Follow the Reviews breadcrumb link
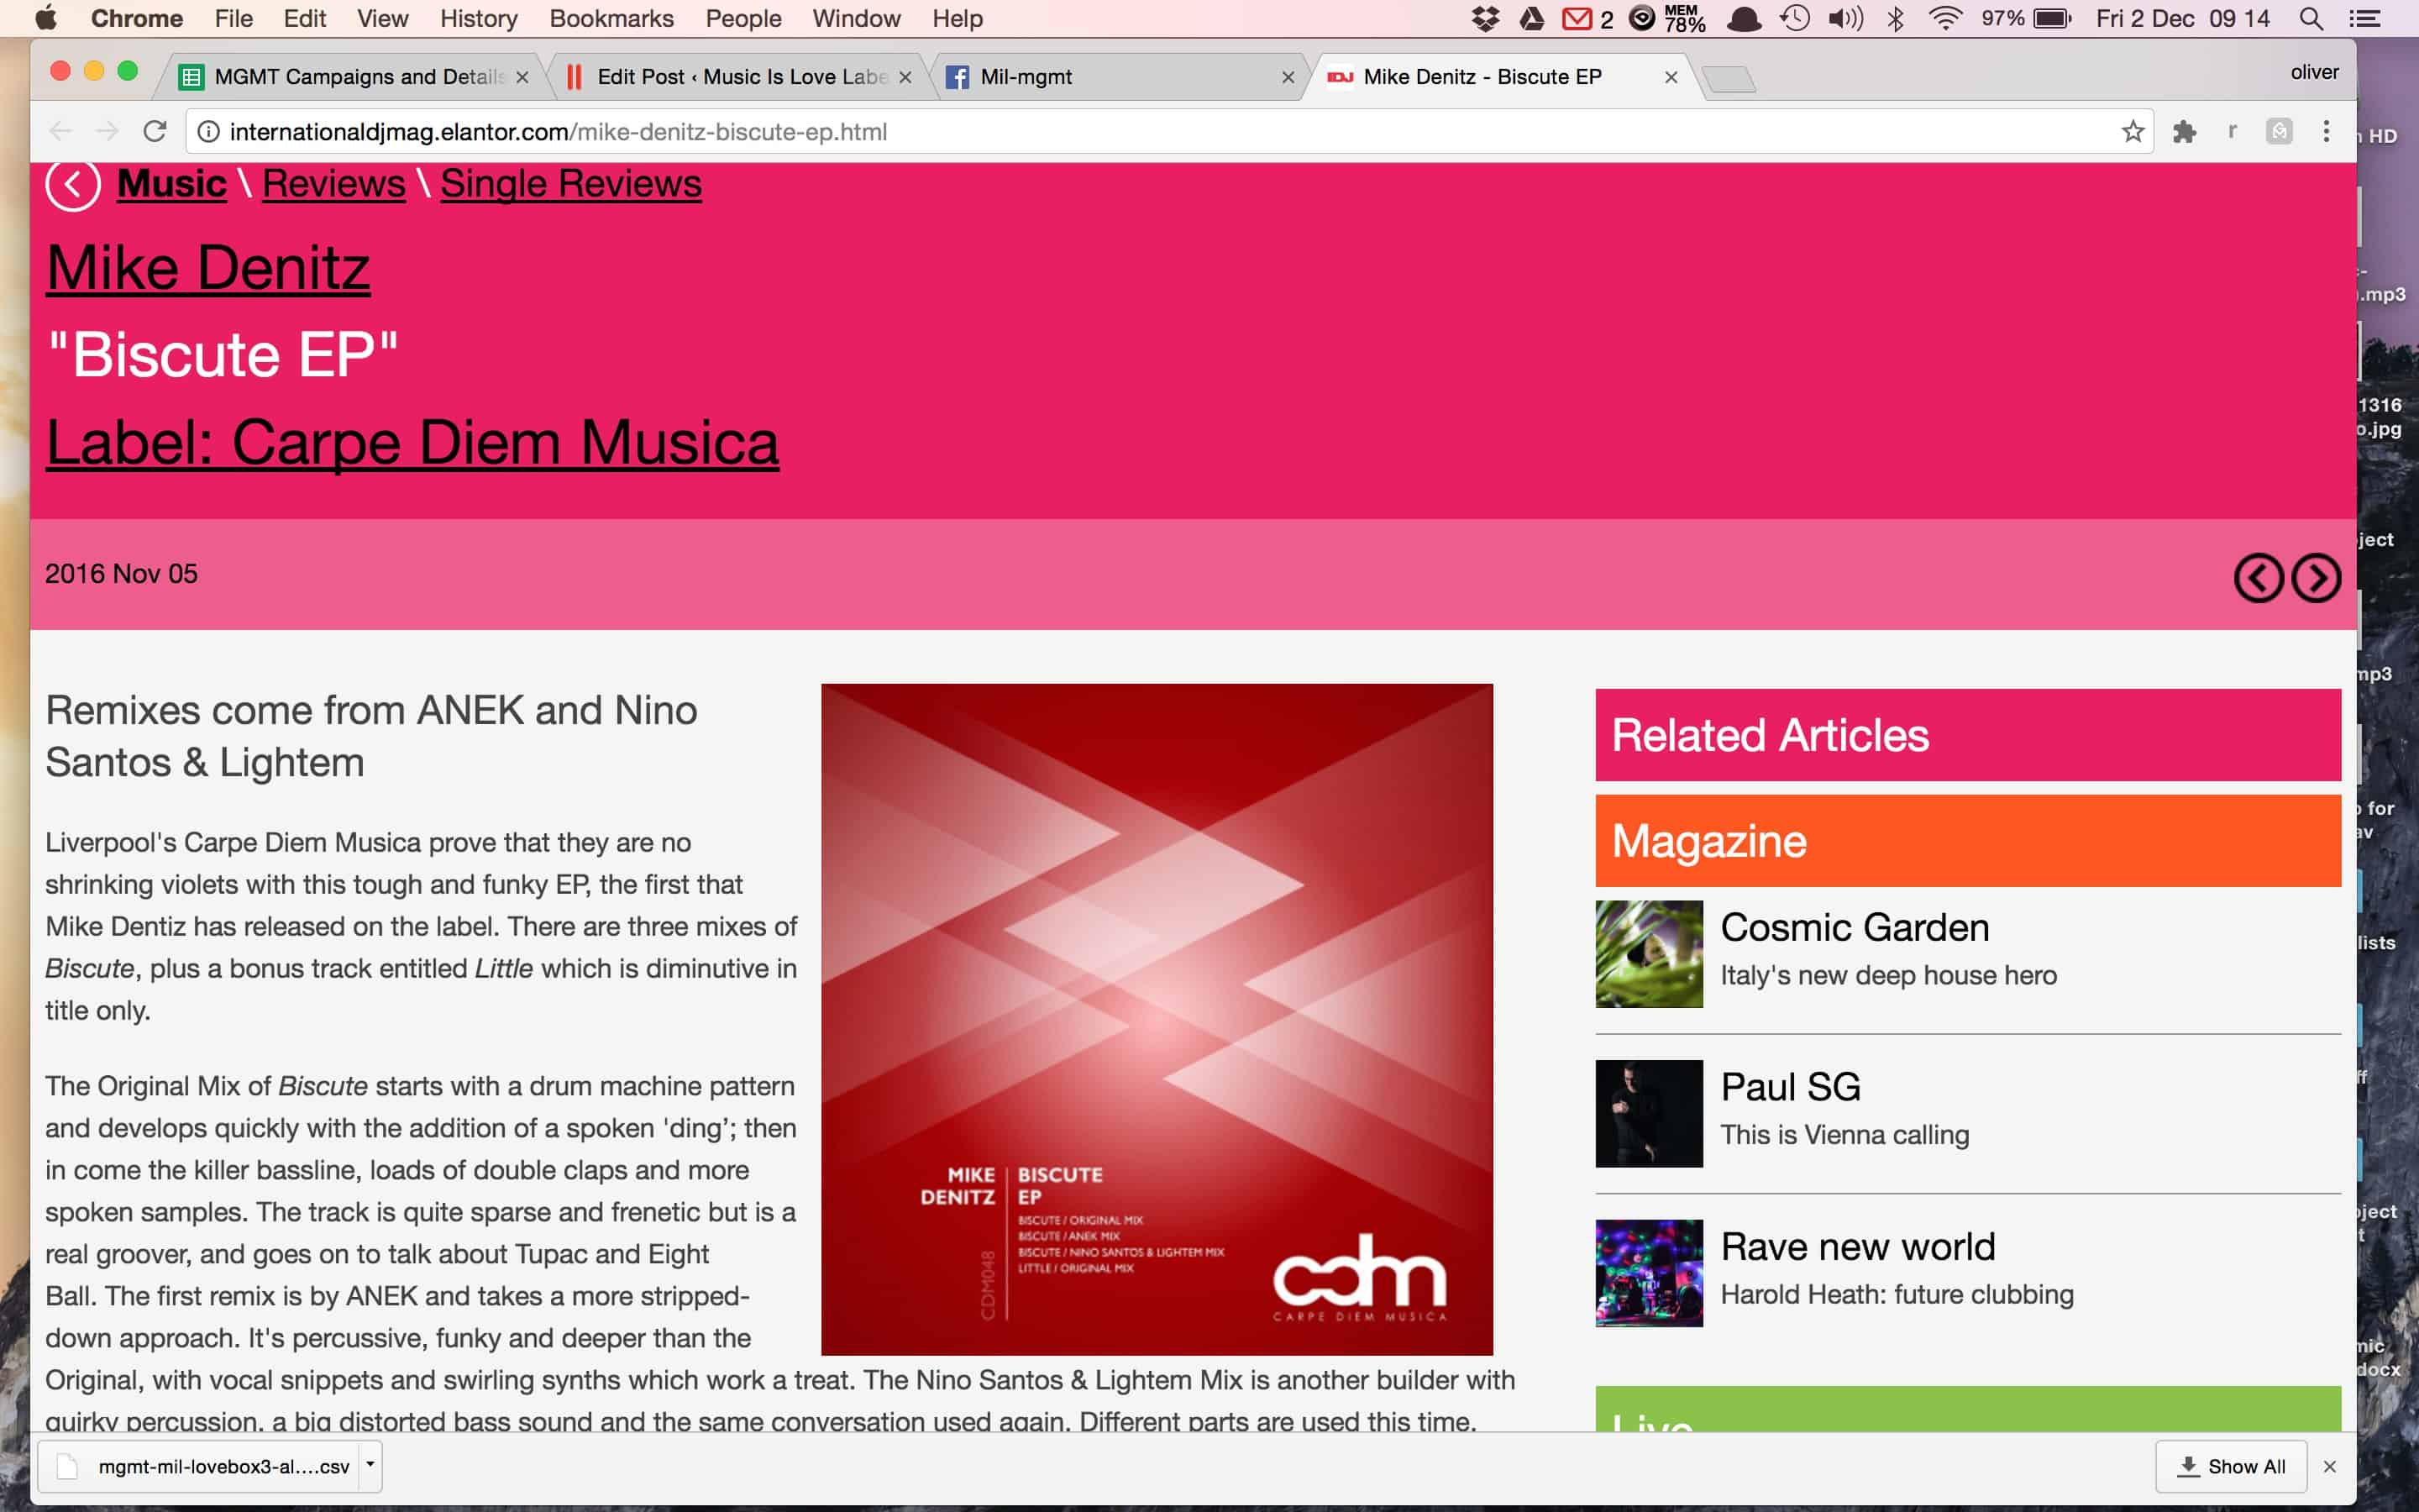 [333, 184]
